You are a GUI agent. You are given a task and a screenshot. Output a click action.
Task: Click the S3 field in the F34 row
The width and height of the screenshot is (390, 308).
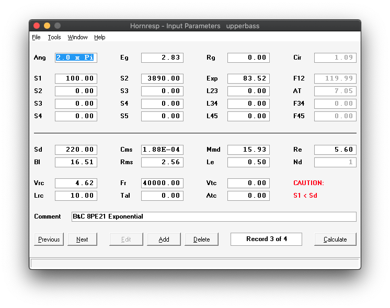[76, 104]
